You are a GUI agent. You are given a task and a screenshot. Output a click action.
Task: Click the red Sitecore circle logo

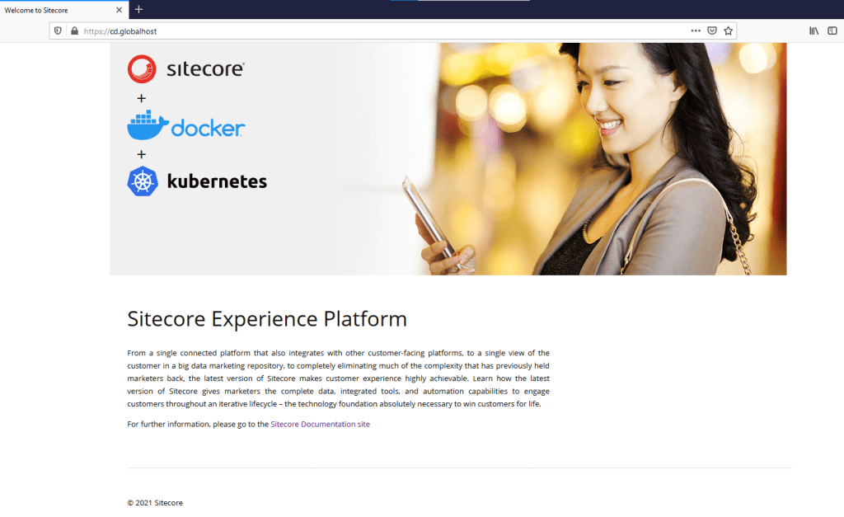140,69
